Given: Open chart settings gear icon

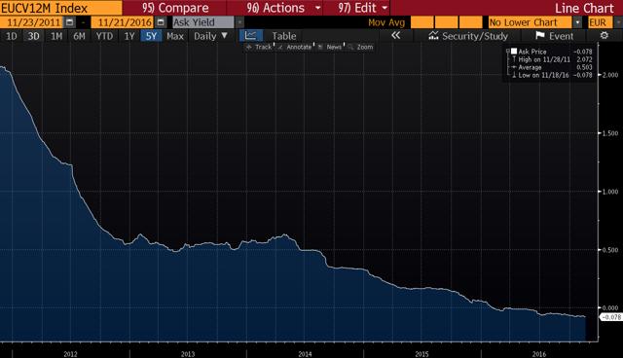Looking at the screenshot, I should [x=604, y=36].
